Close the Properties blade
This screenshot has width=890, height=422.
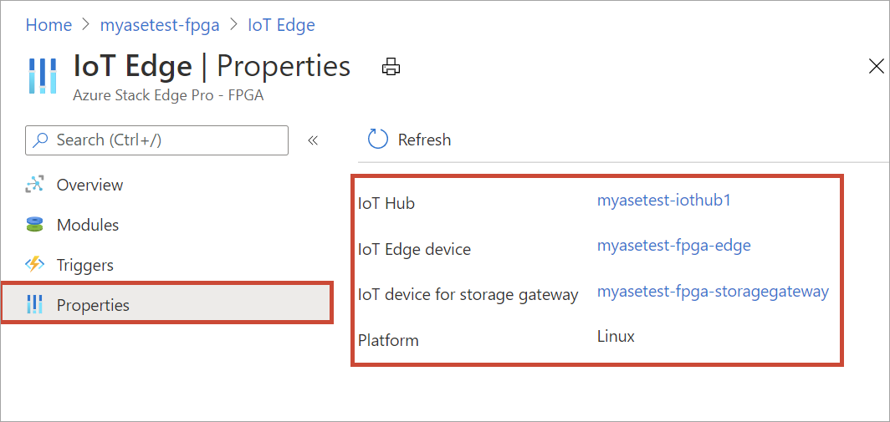[x=876, y=67]
